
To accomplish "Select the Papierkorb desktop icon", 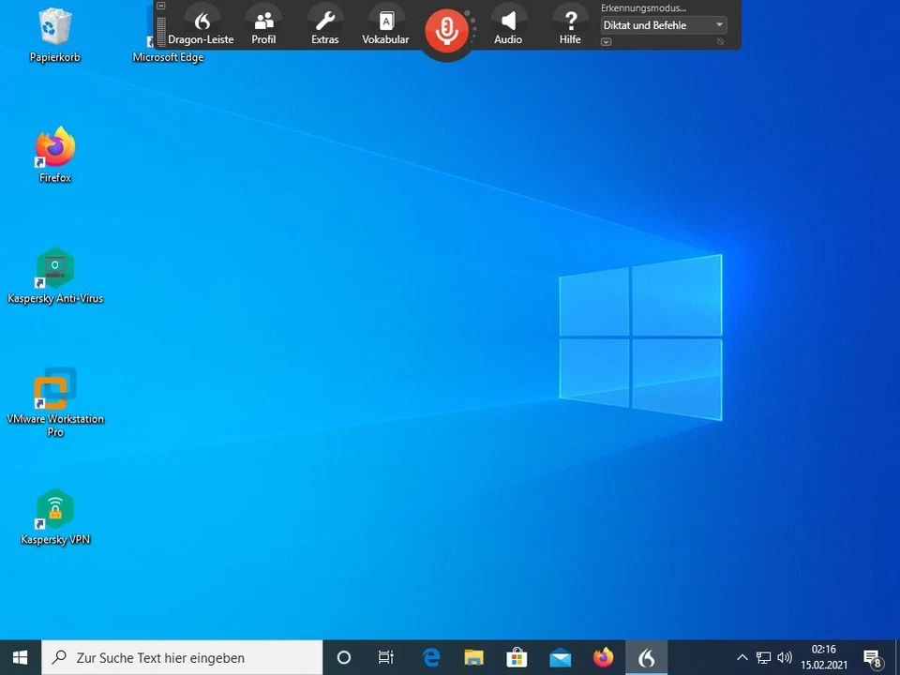I will coord(55,35).
